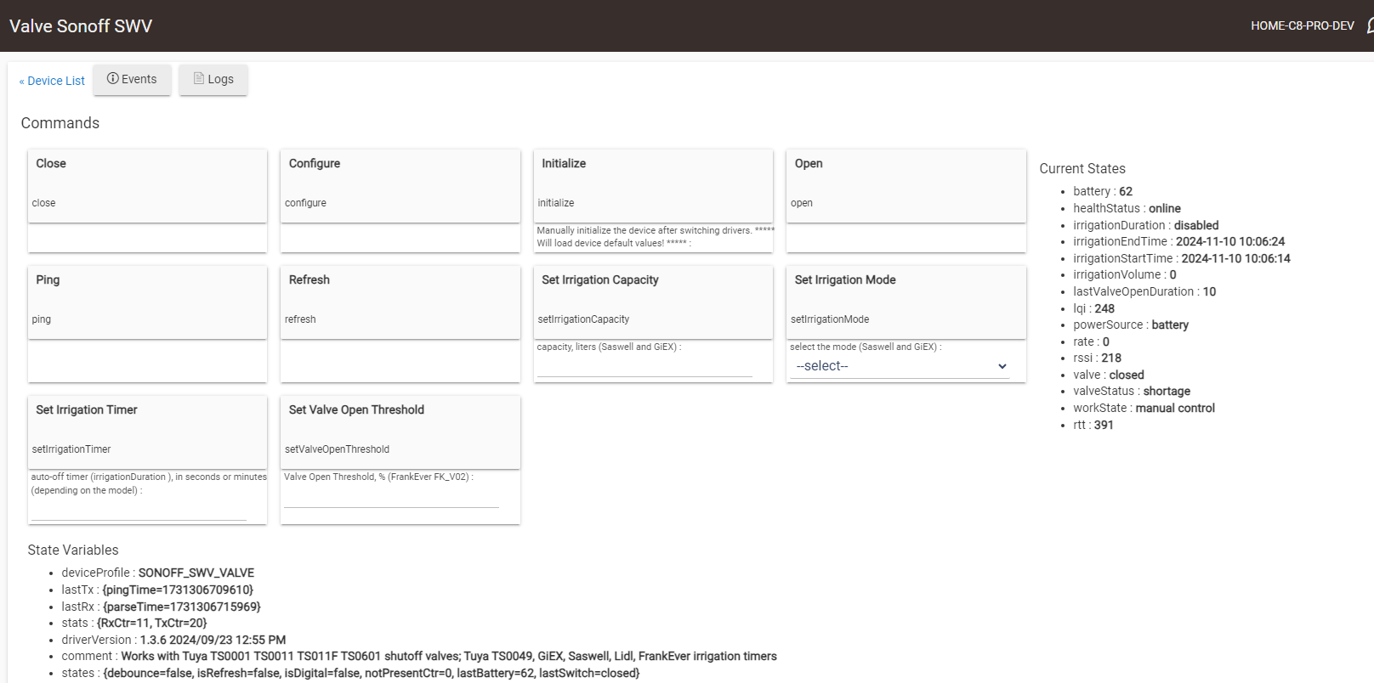
Task: Open the Events page
Action: point(132,79)
